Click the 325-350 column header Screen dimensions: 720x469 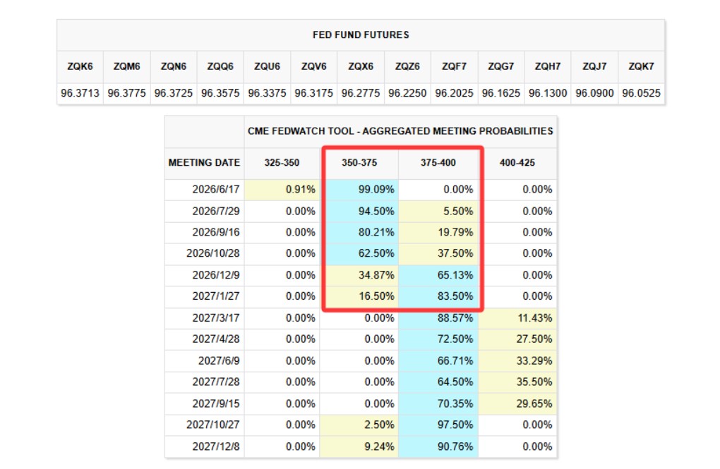click(282, 162)
